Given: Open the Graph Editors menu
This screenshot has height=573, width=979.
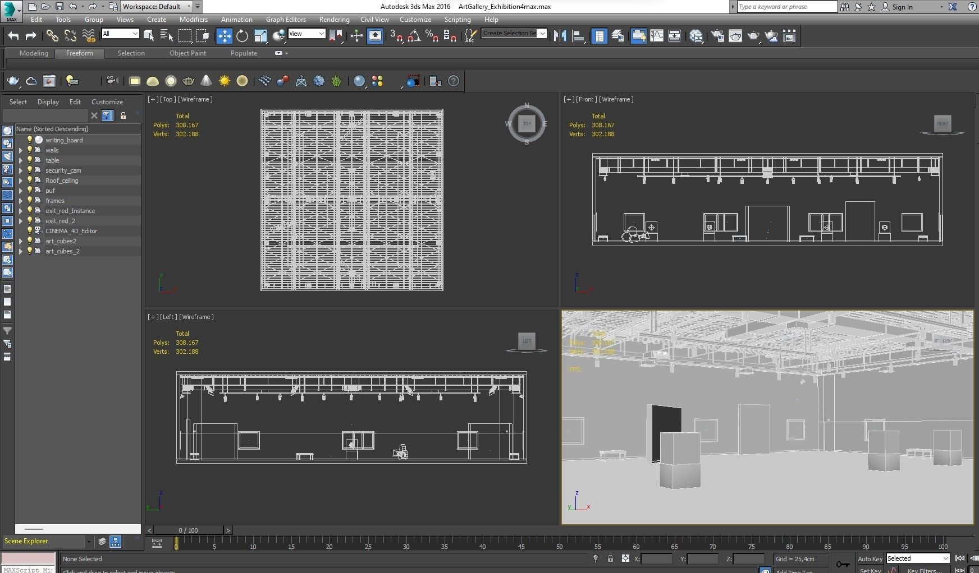Looking at the screenshot, I should click(x=286, y=19).
